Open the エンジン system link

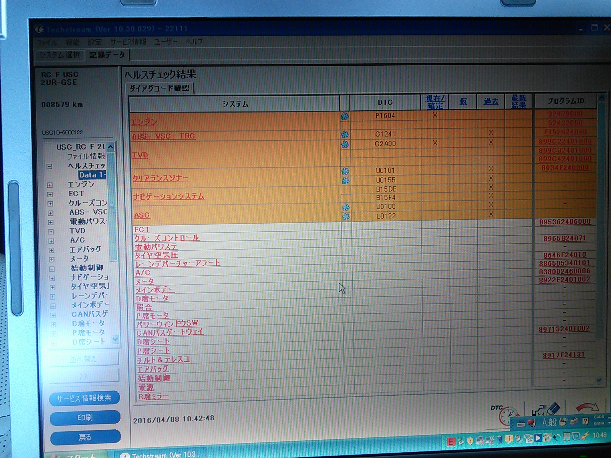[x=144, y=122]
